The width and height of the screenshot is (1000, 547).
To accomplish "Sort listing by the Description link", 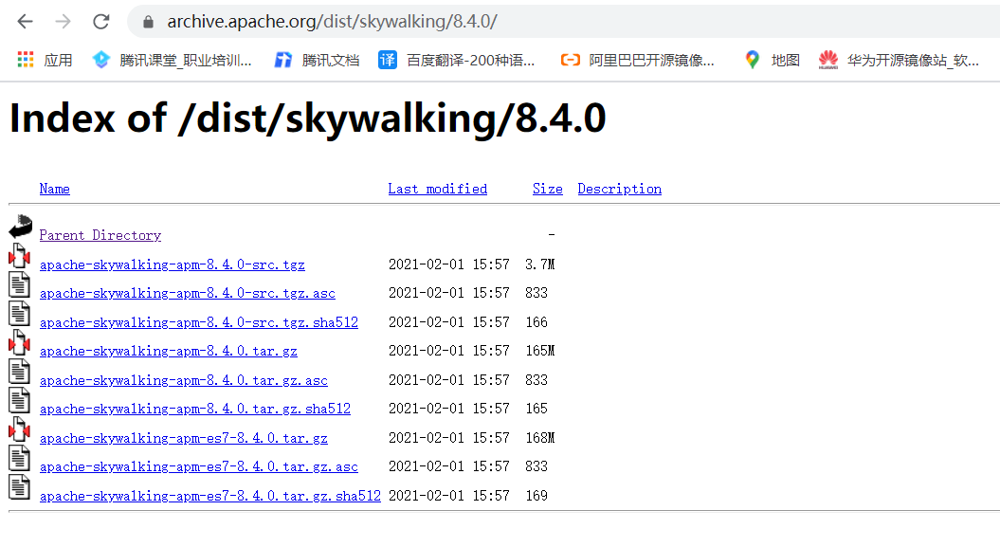I will (619, 189).
